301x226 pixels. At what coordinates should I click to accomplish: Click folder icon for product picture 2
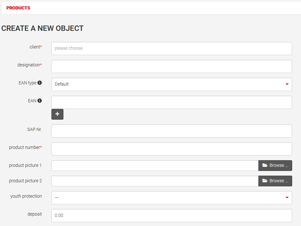tap(265, 181)
